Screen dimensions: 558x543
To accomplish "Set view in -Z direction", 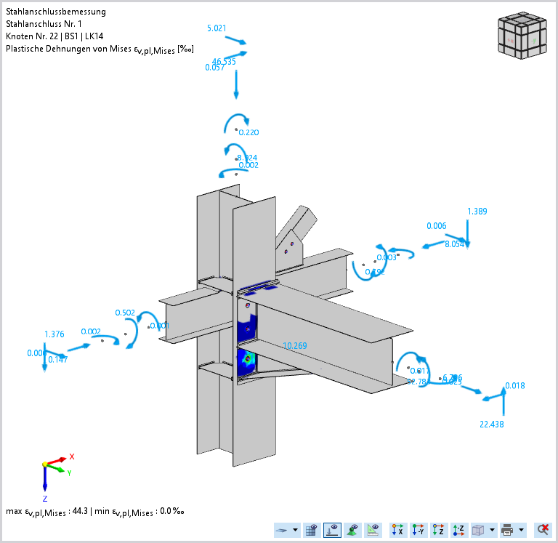I will [x=458, y=530].
